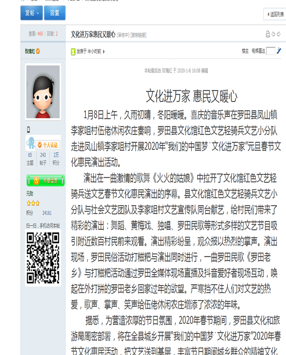Click the orange verification badge beside 玫瑰红

pos(38,51)
